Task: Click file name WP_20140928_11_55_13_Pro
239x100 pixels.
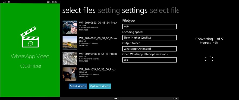Action: (98, 54)
